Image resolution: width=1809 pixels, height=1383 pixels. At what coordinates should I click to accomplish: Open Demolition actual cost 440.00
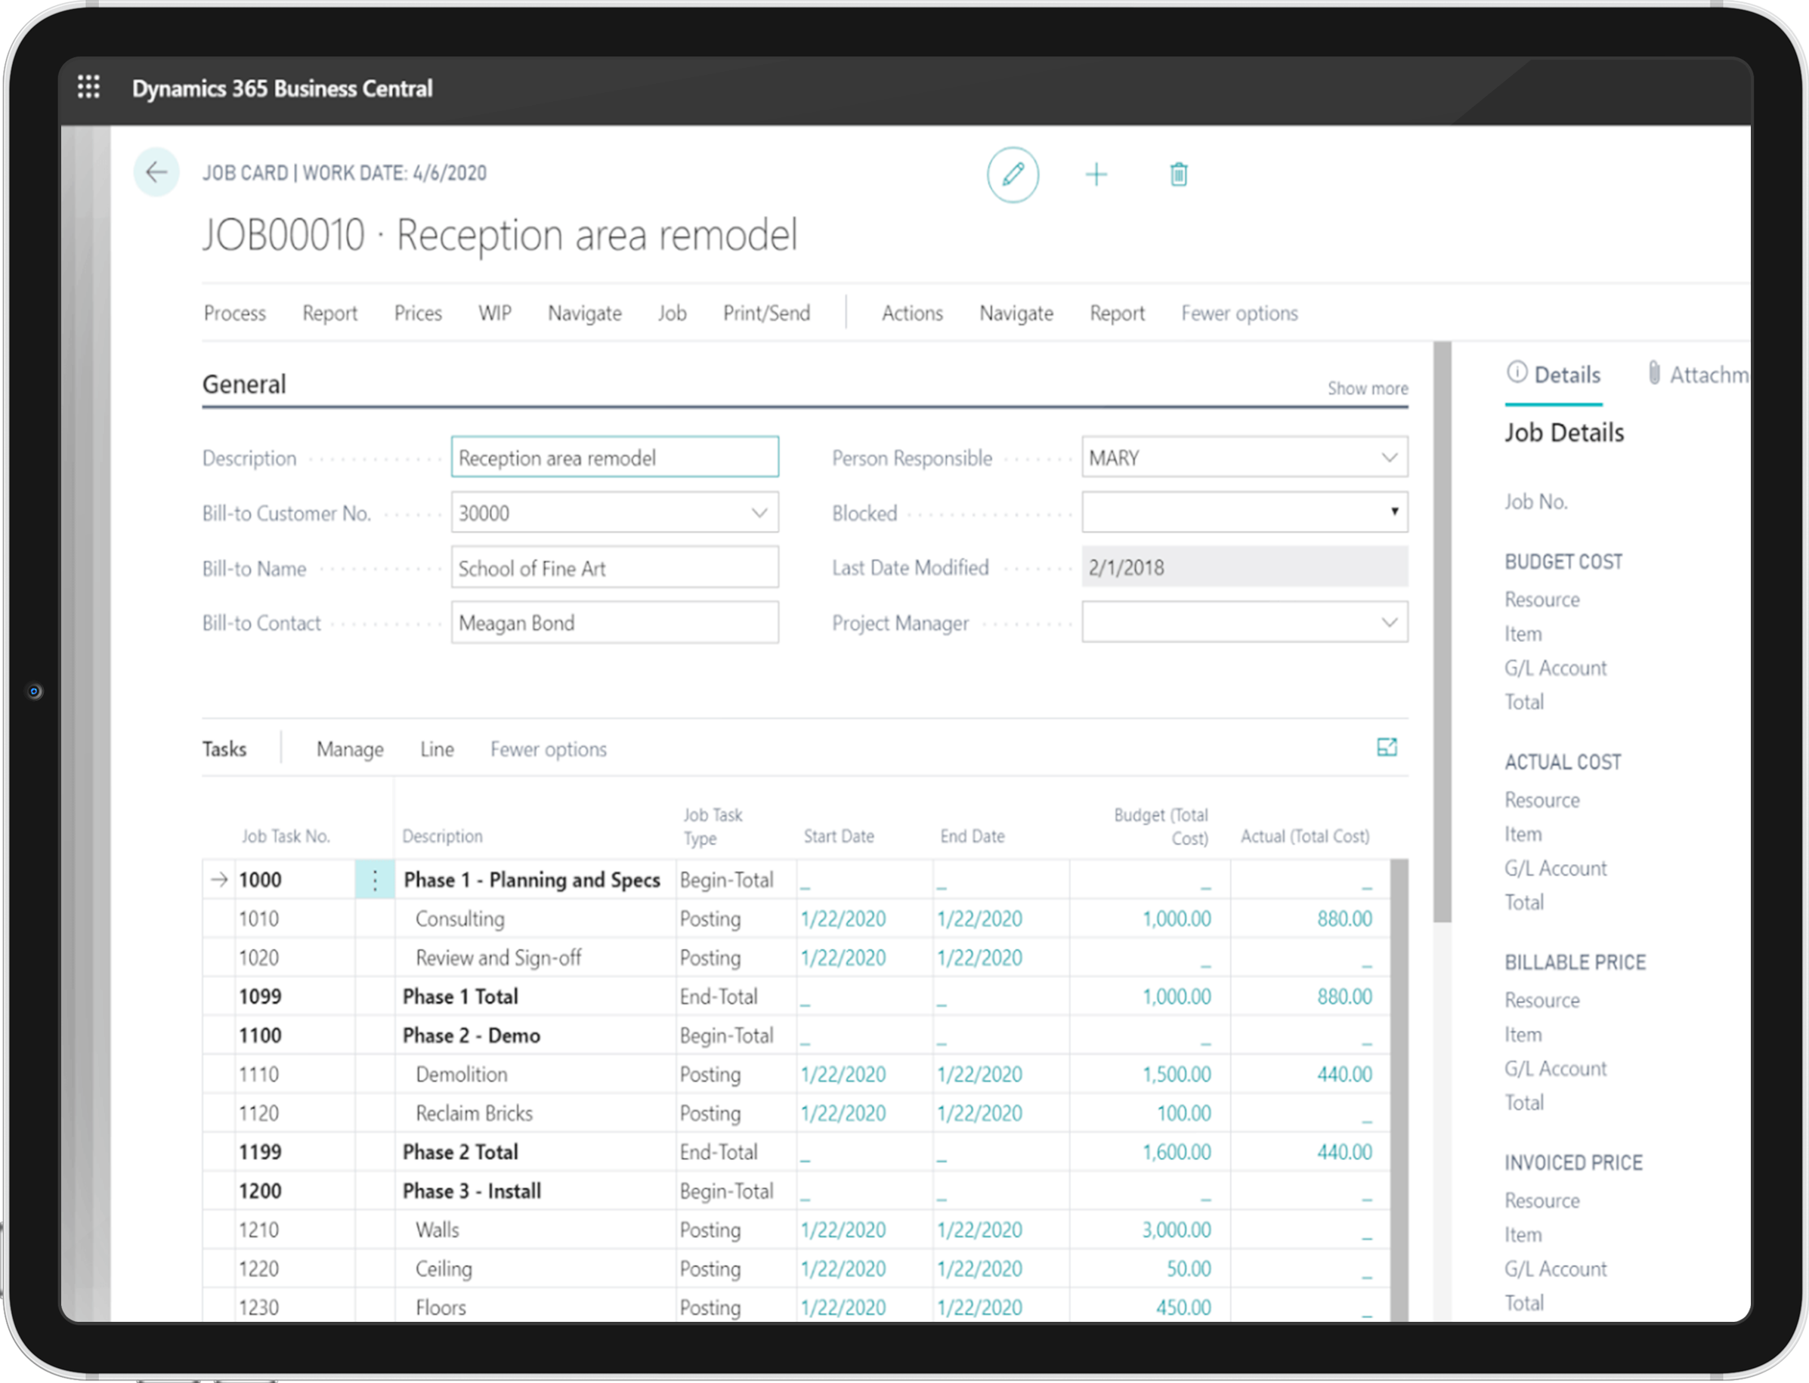(x=1344, y=1074)
